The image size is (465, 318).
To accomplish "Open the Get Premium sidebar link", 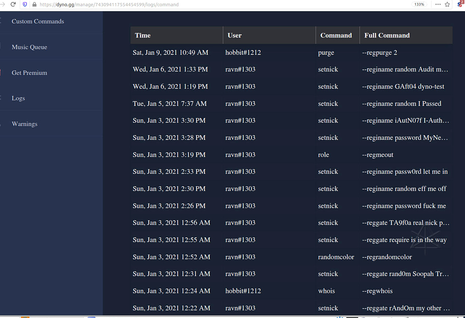I will tap(29, 73).
